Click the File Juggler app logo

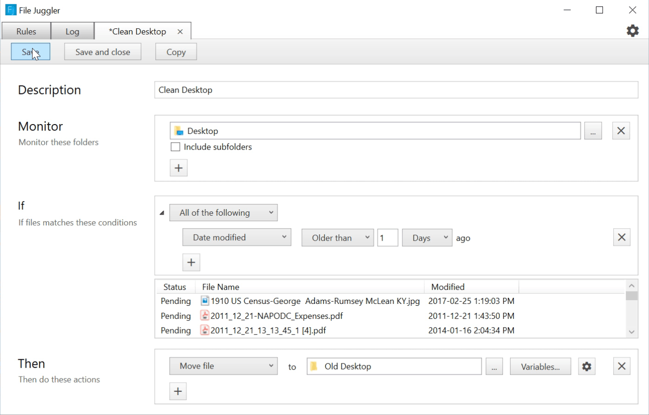point(11,10)
